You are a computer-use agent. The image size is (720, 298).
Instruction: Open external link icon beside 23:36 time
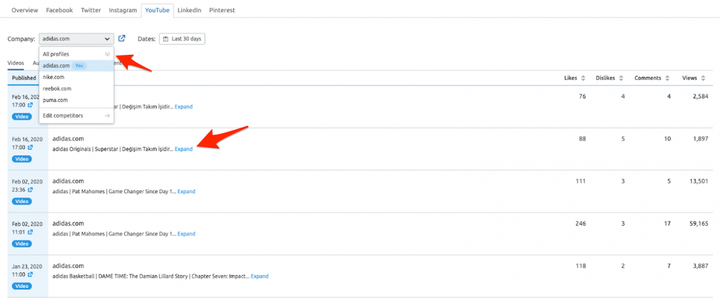pyautogui.click(x=31, y=189)
